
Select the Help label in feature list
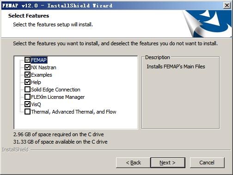36,82
